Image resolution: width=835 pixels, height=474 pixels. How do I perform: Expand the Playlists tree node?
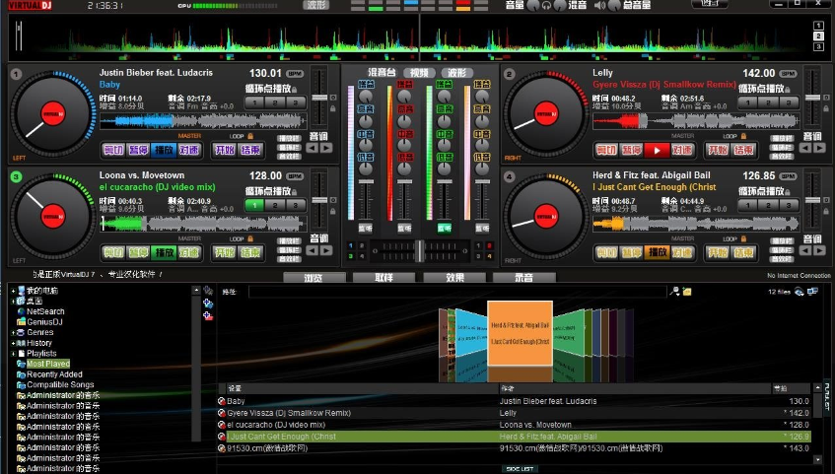pos(14,353)
